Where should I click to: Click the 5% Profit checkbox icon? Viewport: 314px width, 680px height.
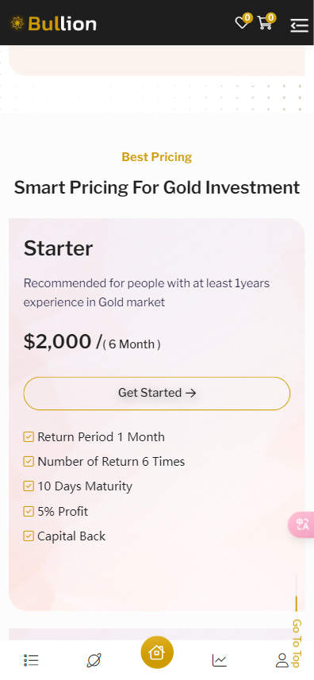click(29, 511)
